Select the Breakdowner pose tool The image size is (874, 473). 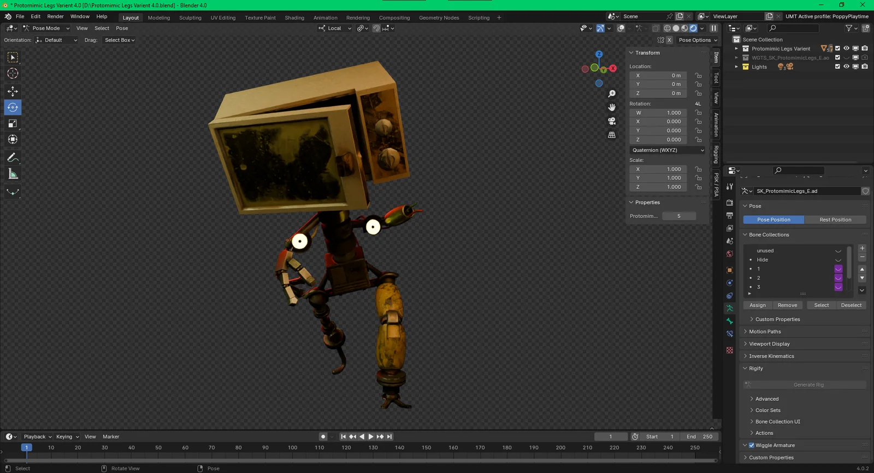13,192
